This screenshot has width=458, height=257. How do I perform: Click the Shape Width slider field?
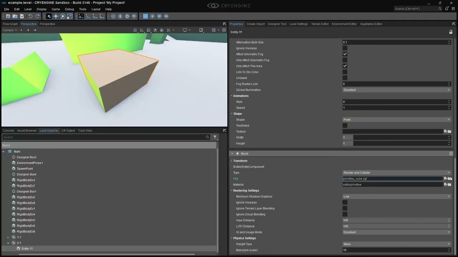[x=396, y=137]
